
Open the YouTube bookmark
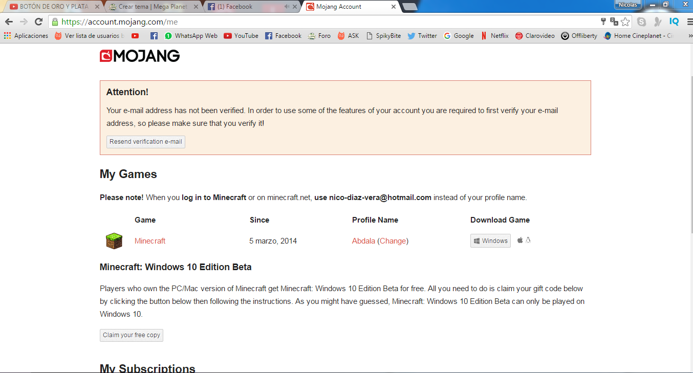(x=241, y=36)
